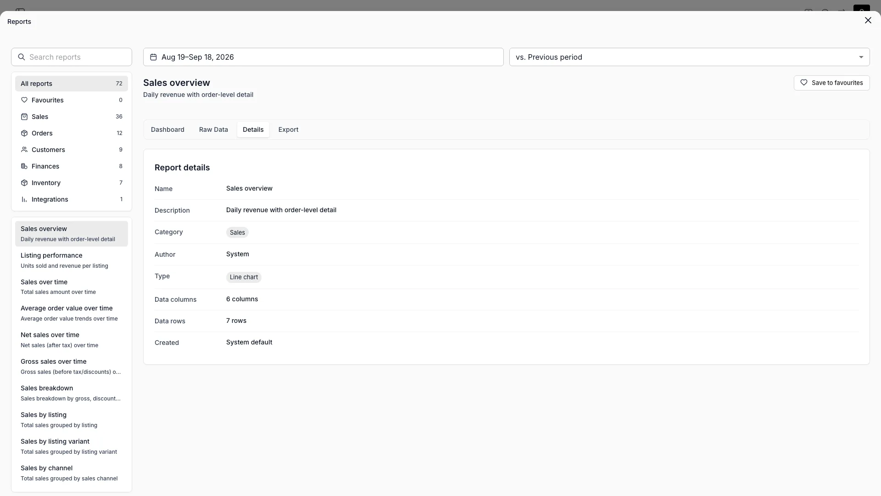Click the calendar icon in date field

(153, 57)
